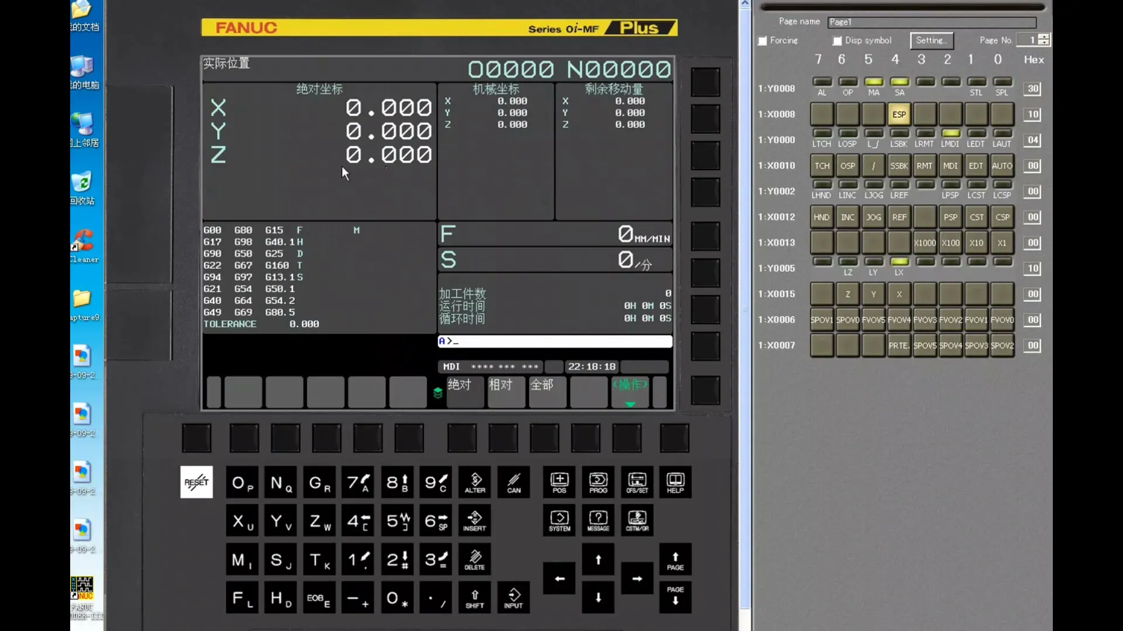
Task: Select the 相对 soft key tab
Action: click(506, 391)
